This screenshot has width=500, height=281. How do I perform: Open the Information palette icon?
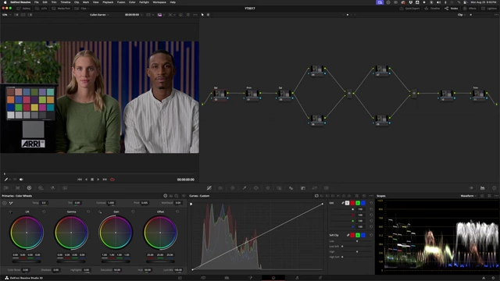click(x=495, y=188)
